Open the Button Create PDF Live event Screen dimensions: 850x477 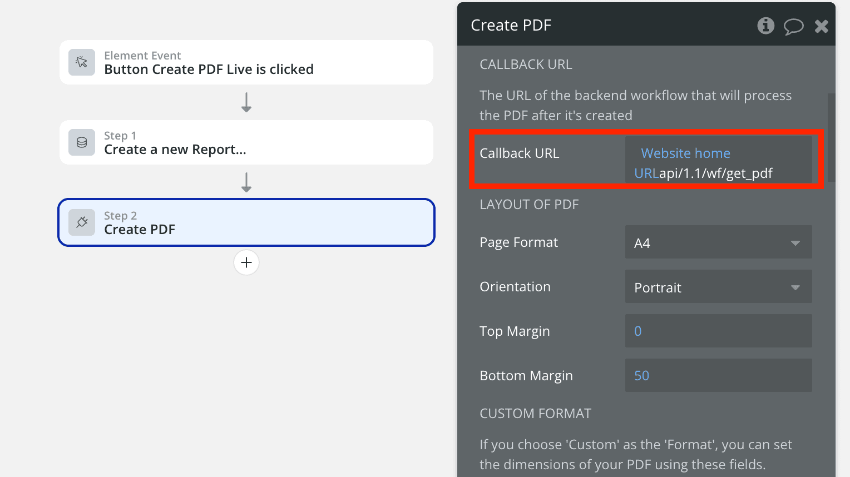(x=246, y=63)
